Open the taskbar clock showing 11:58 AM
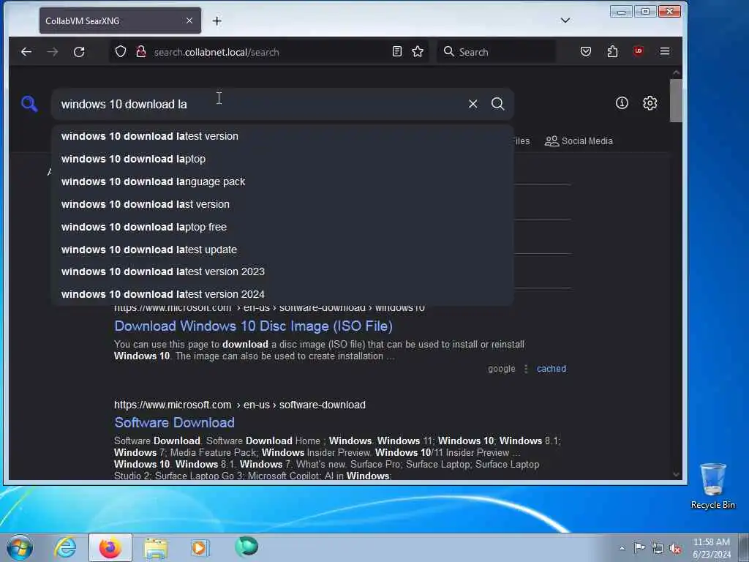Image resolution: width=749 pixels, height=562 pixels. [712, 547]
